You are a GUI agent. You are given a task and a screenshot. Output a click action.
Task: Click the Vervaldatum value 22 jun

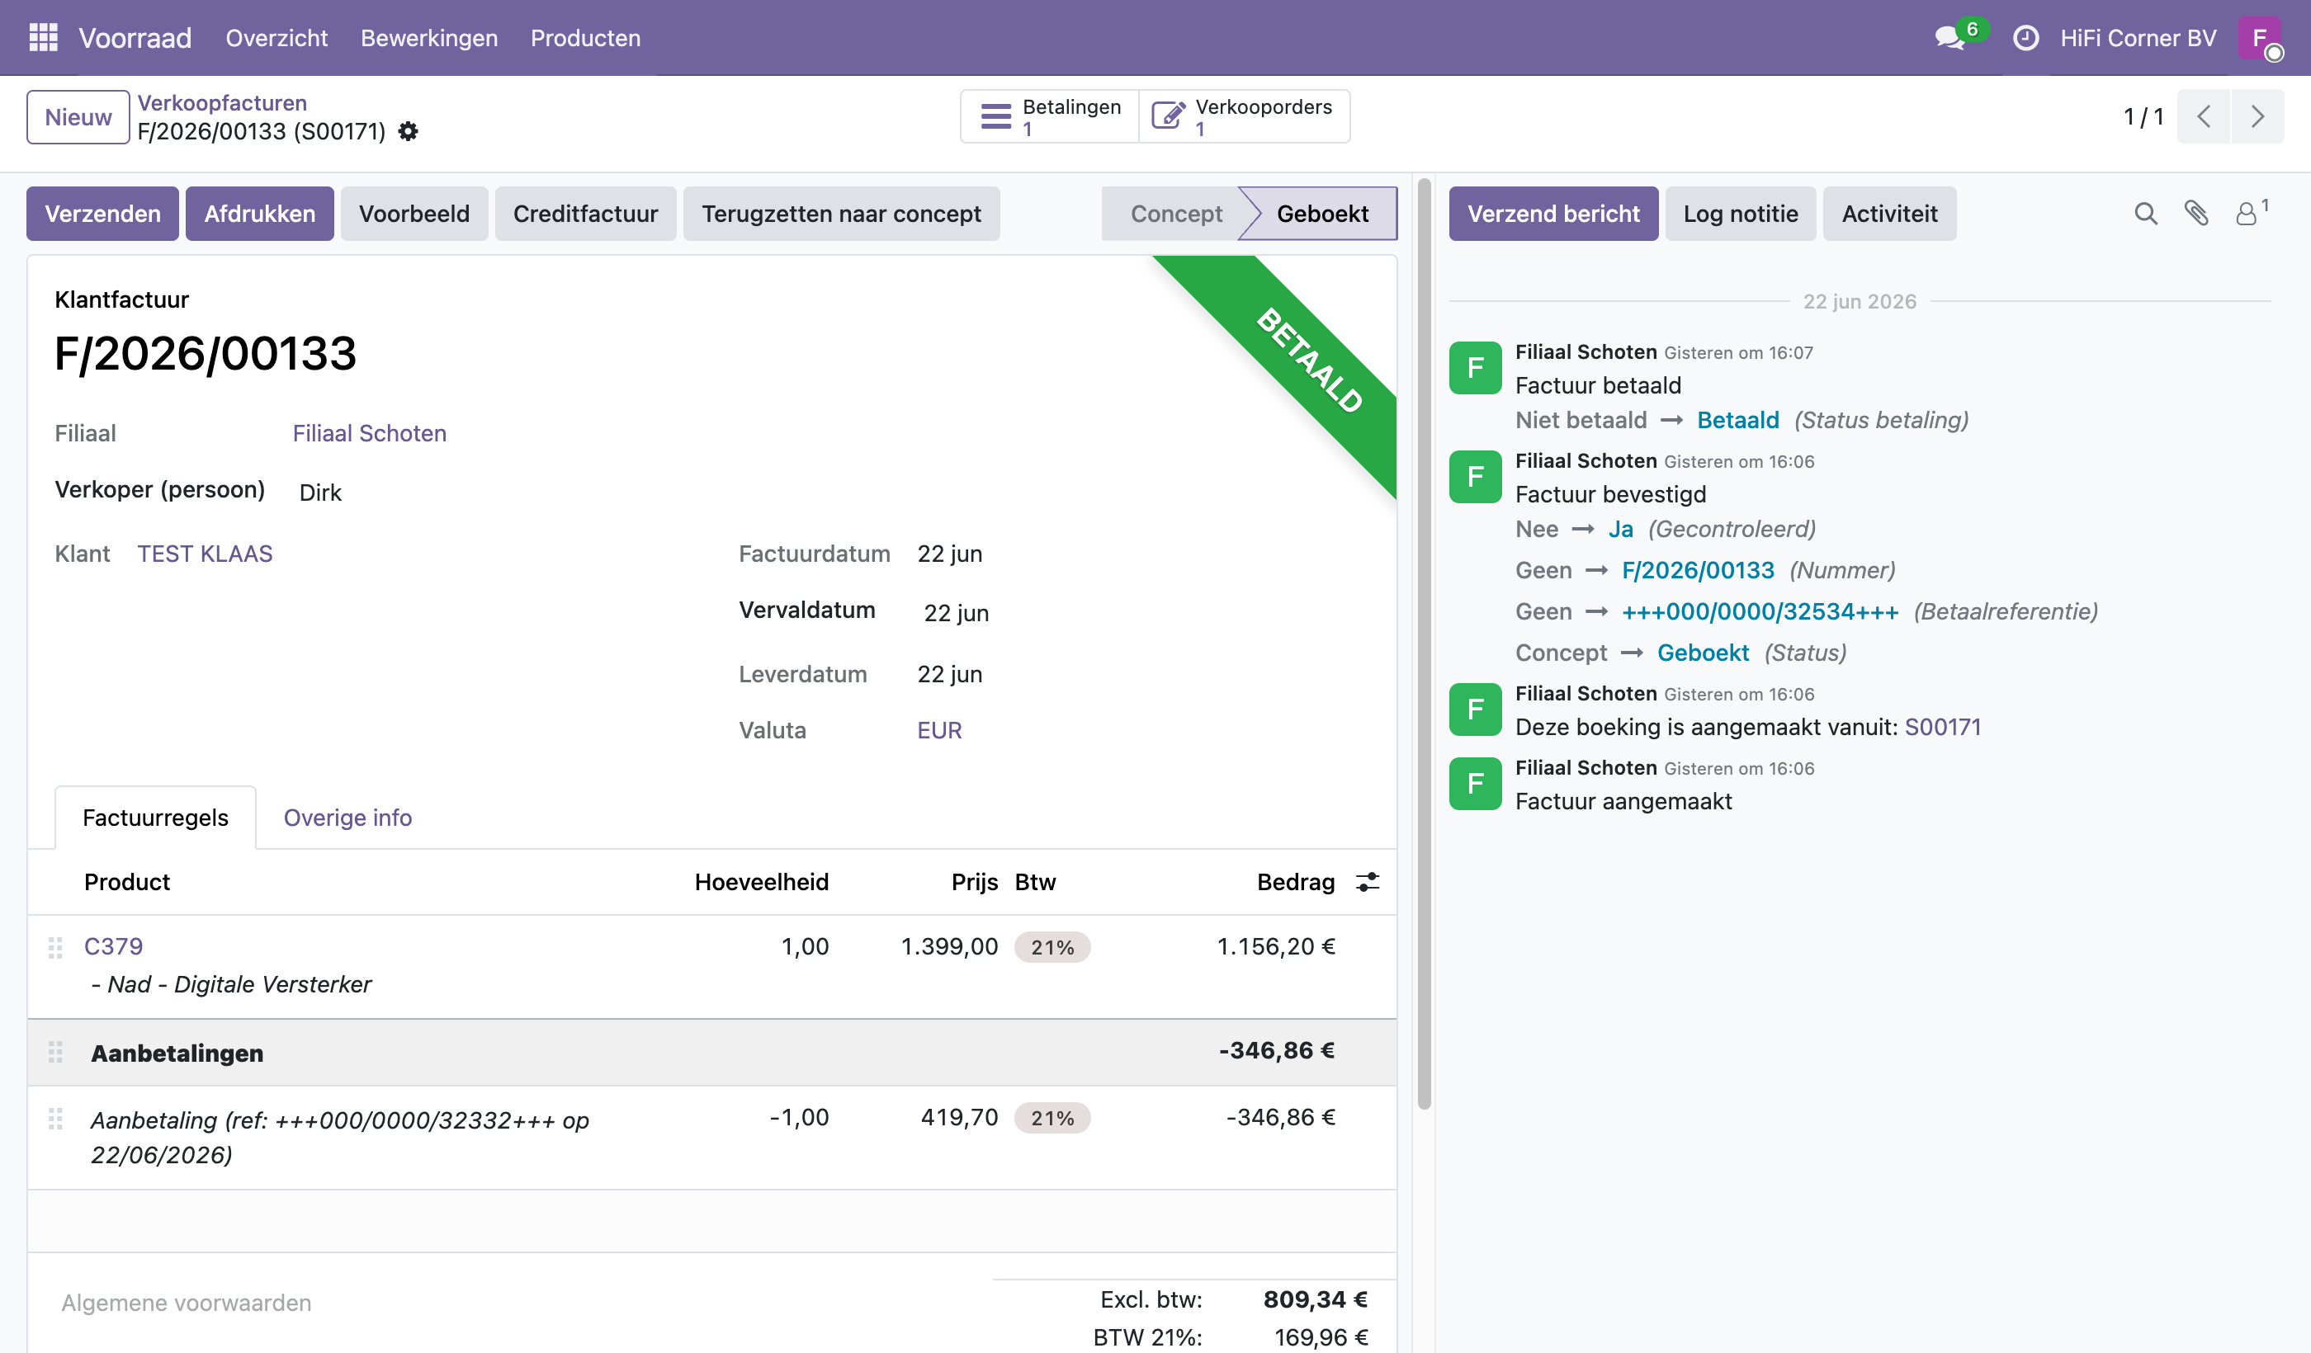pyautogui.click(x=956, y=612)
